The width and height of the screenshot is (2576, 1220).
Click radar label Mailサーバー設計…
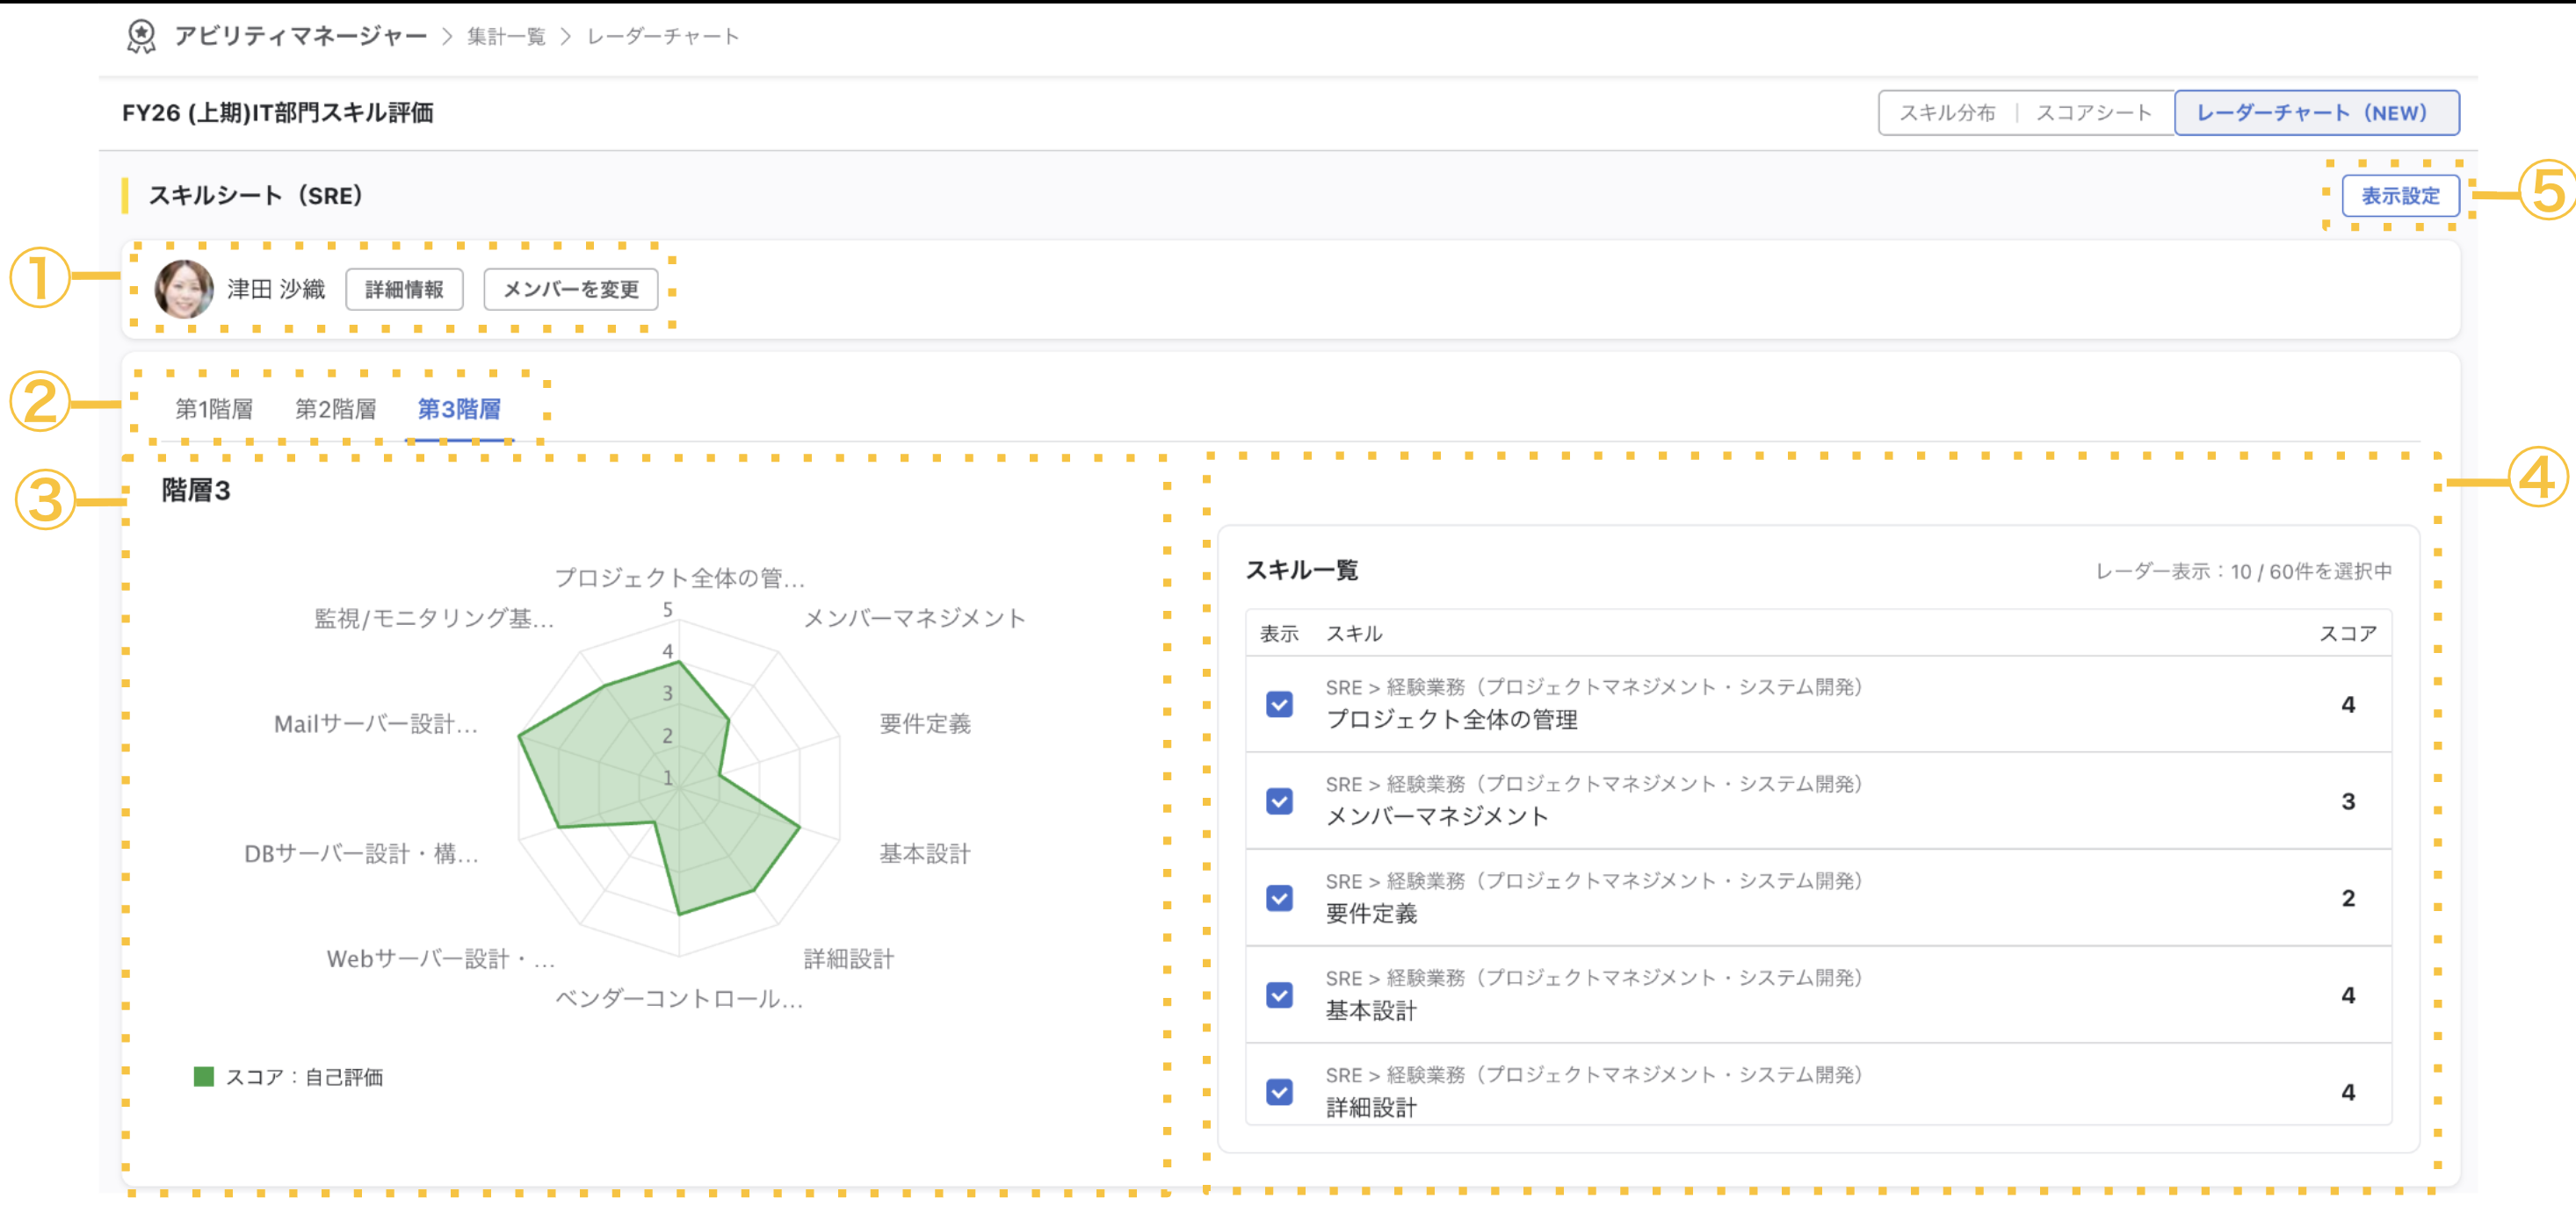(x=376, y=723)
